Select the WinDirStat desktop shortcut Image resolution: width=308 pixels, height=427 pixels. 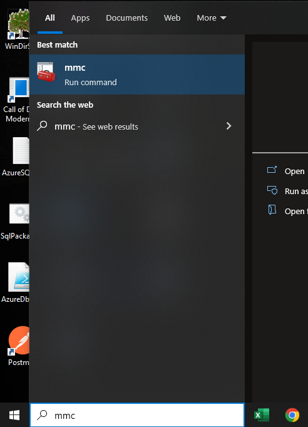(18, 29)
